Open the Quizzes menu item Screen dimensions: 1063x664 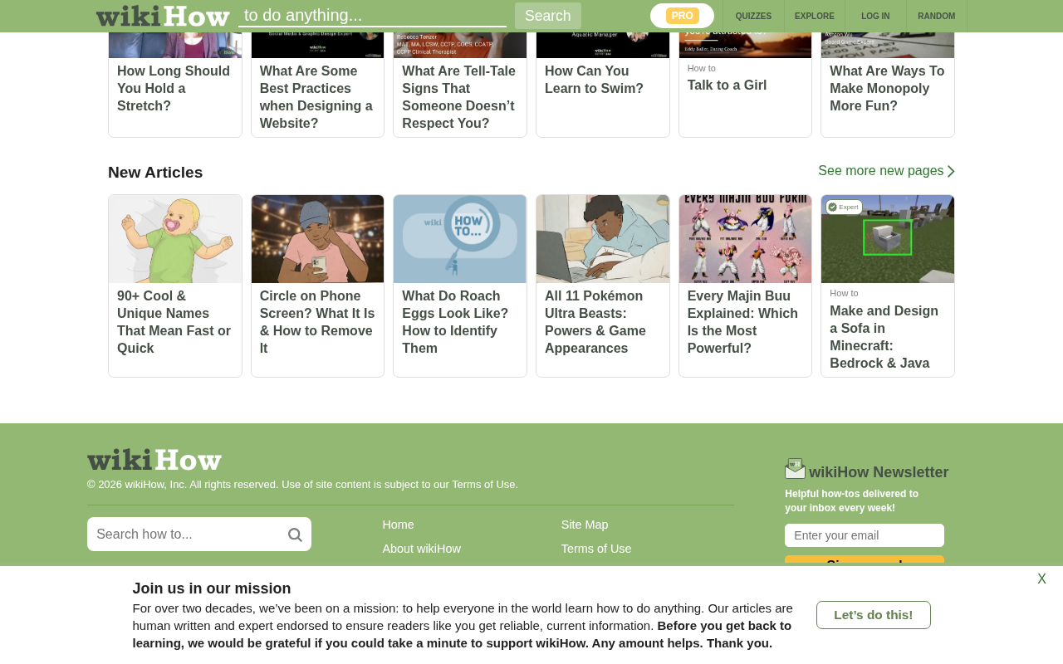[753, 16]
